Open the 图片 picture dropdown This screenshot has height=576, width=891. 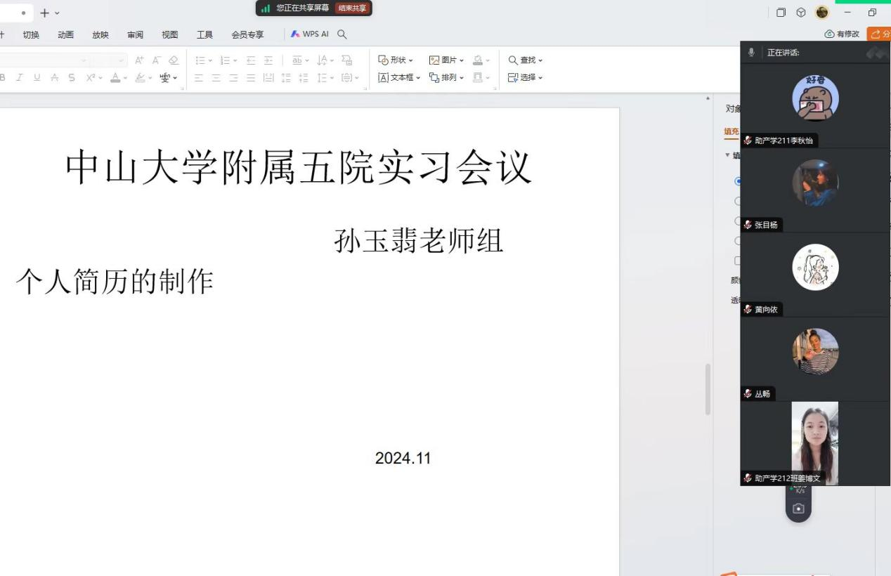tap(446, 60)
